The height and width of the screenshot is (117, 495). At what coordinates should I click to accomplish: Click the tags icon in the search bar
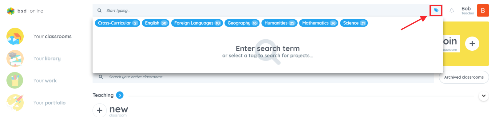click(436, 10)
